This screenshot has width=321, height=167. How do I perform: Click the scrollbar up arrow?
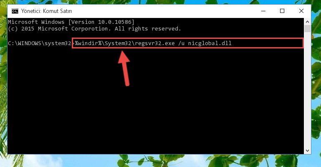[307, 22]
